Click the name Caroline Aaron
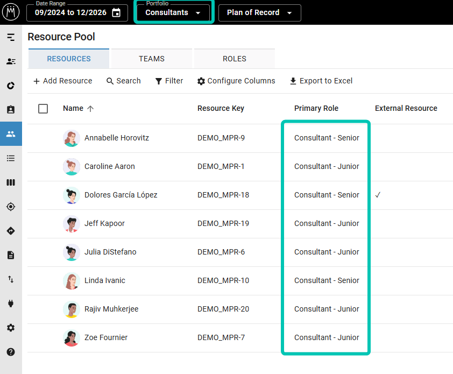 click(110, 166)
